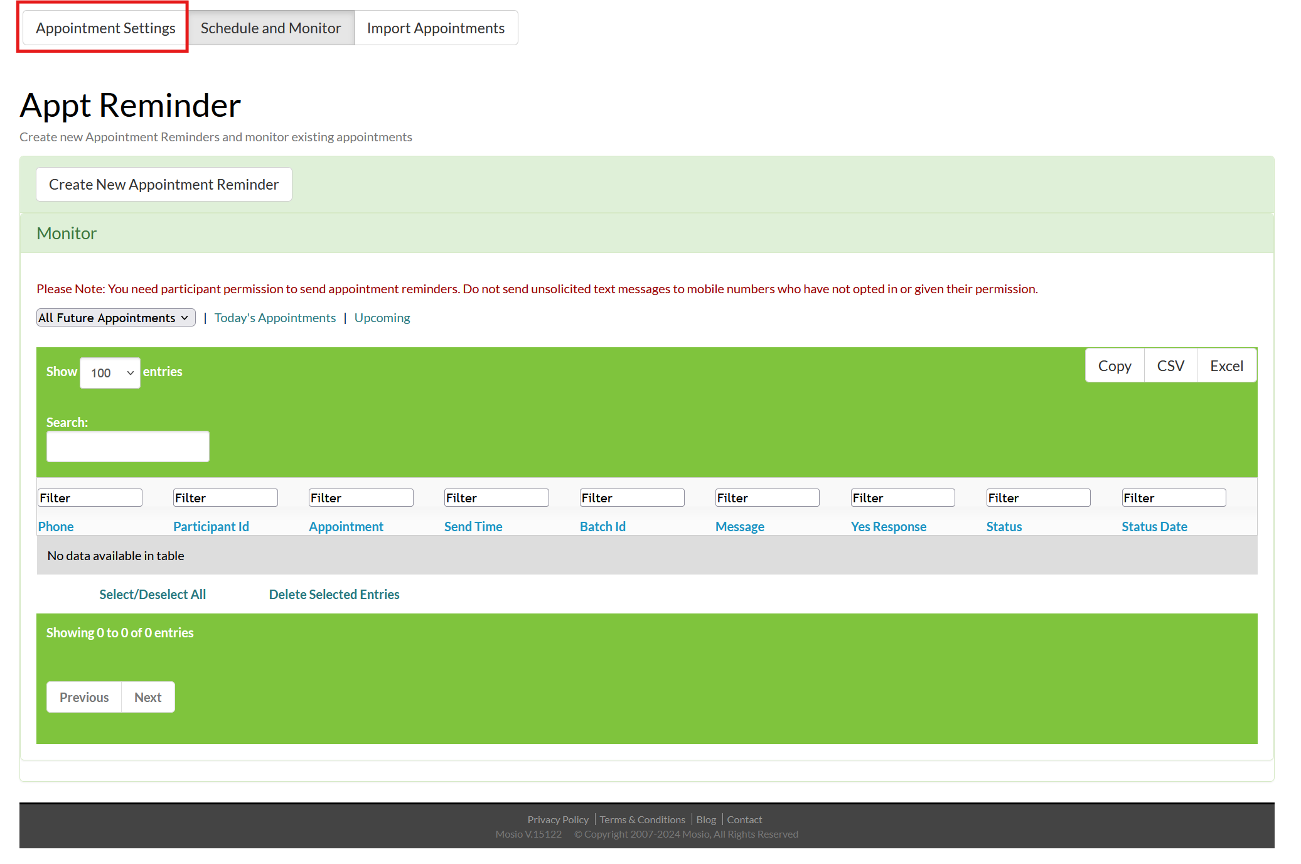Sort table by Status header

click(1004, 526)
